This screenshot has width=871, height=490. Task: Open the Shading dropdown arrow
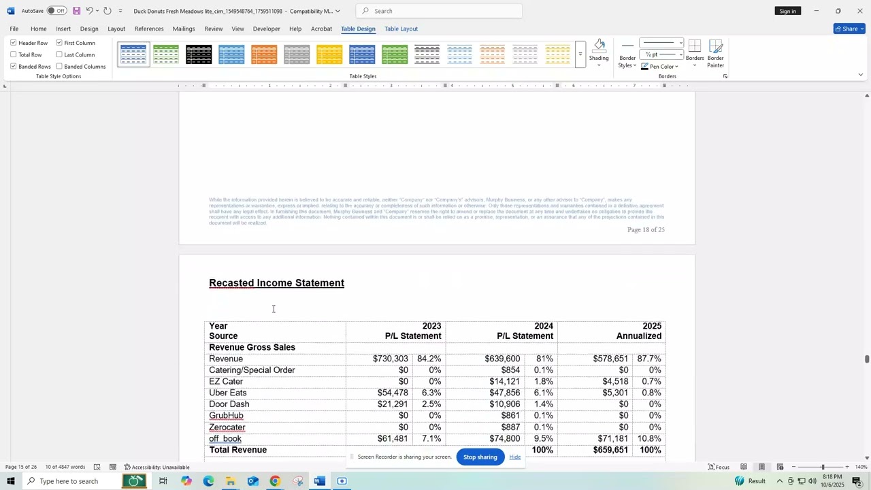pos(599,65)
